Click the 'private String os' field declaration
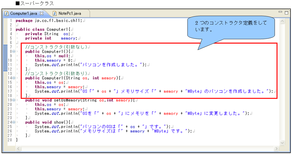Viewport: 292px width, 154px height. pyautogui.click(x=47, y=34)
